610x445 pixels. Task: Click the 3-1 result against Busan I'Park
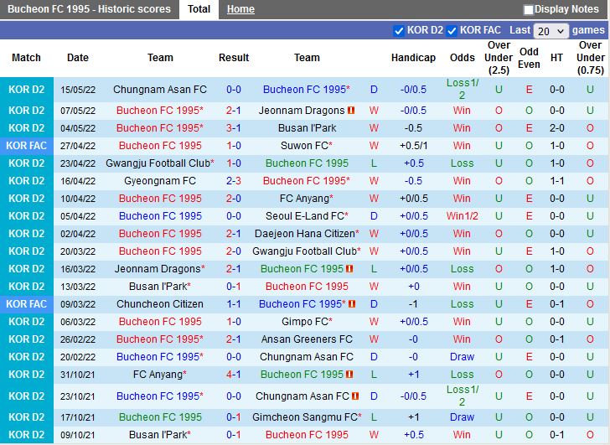pos(234,128)
